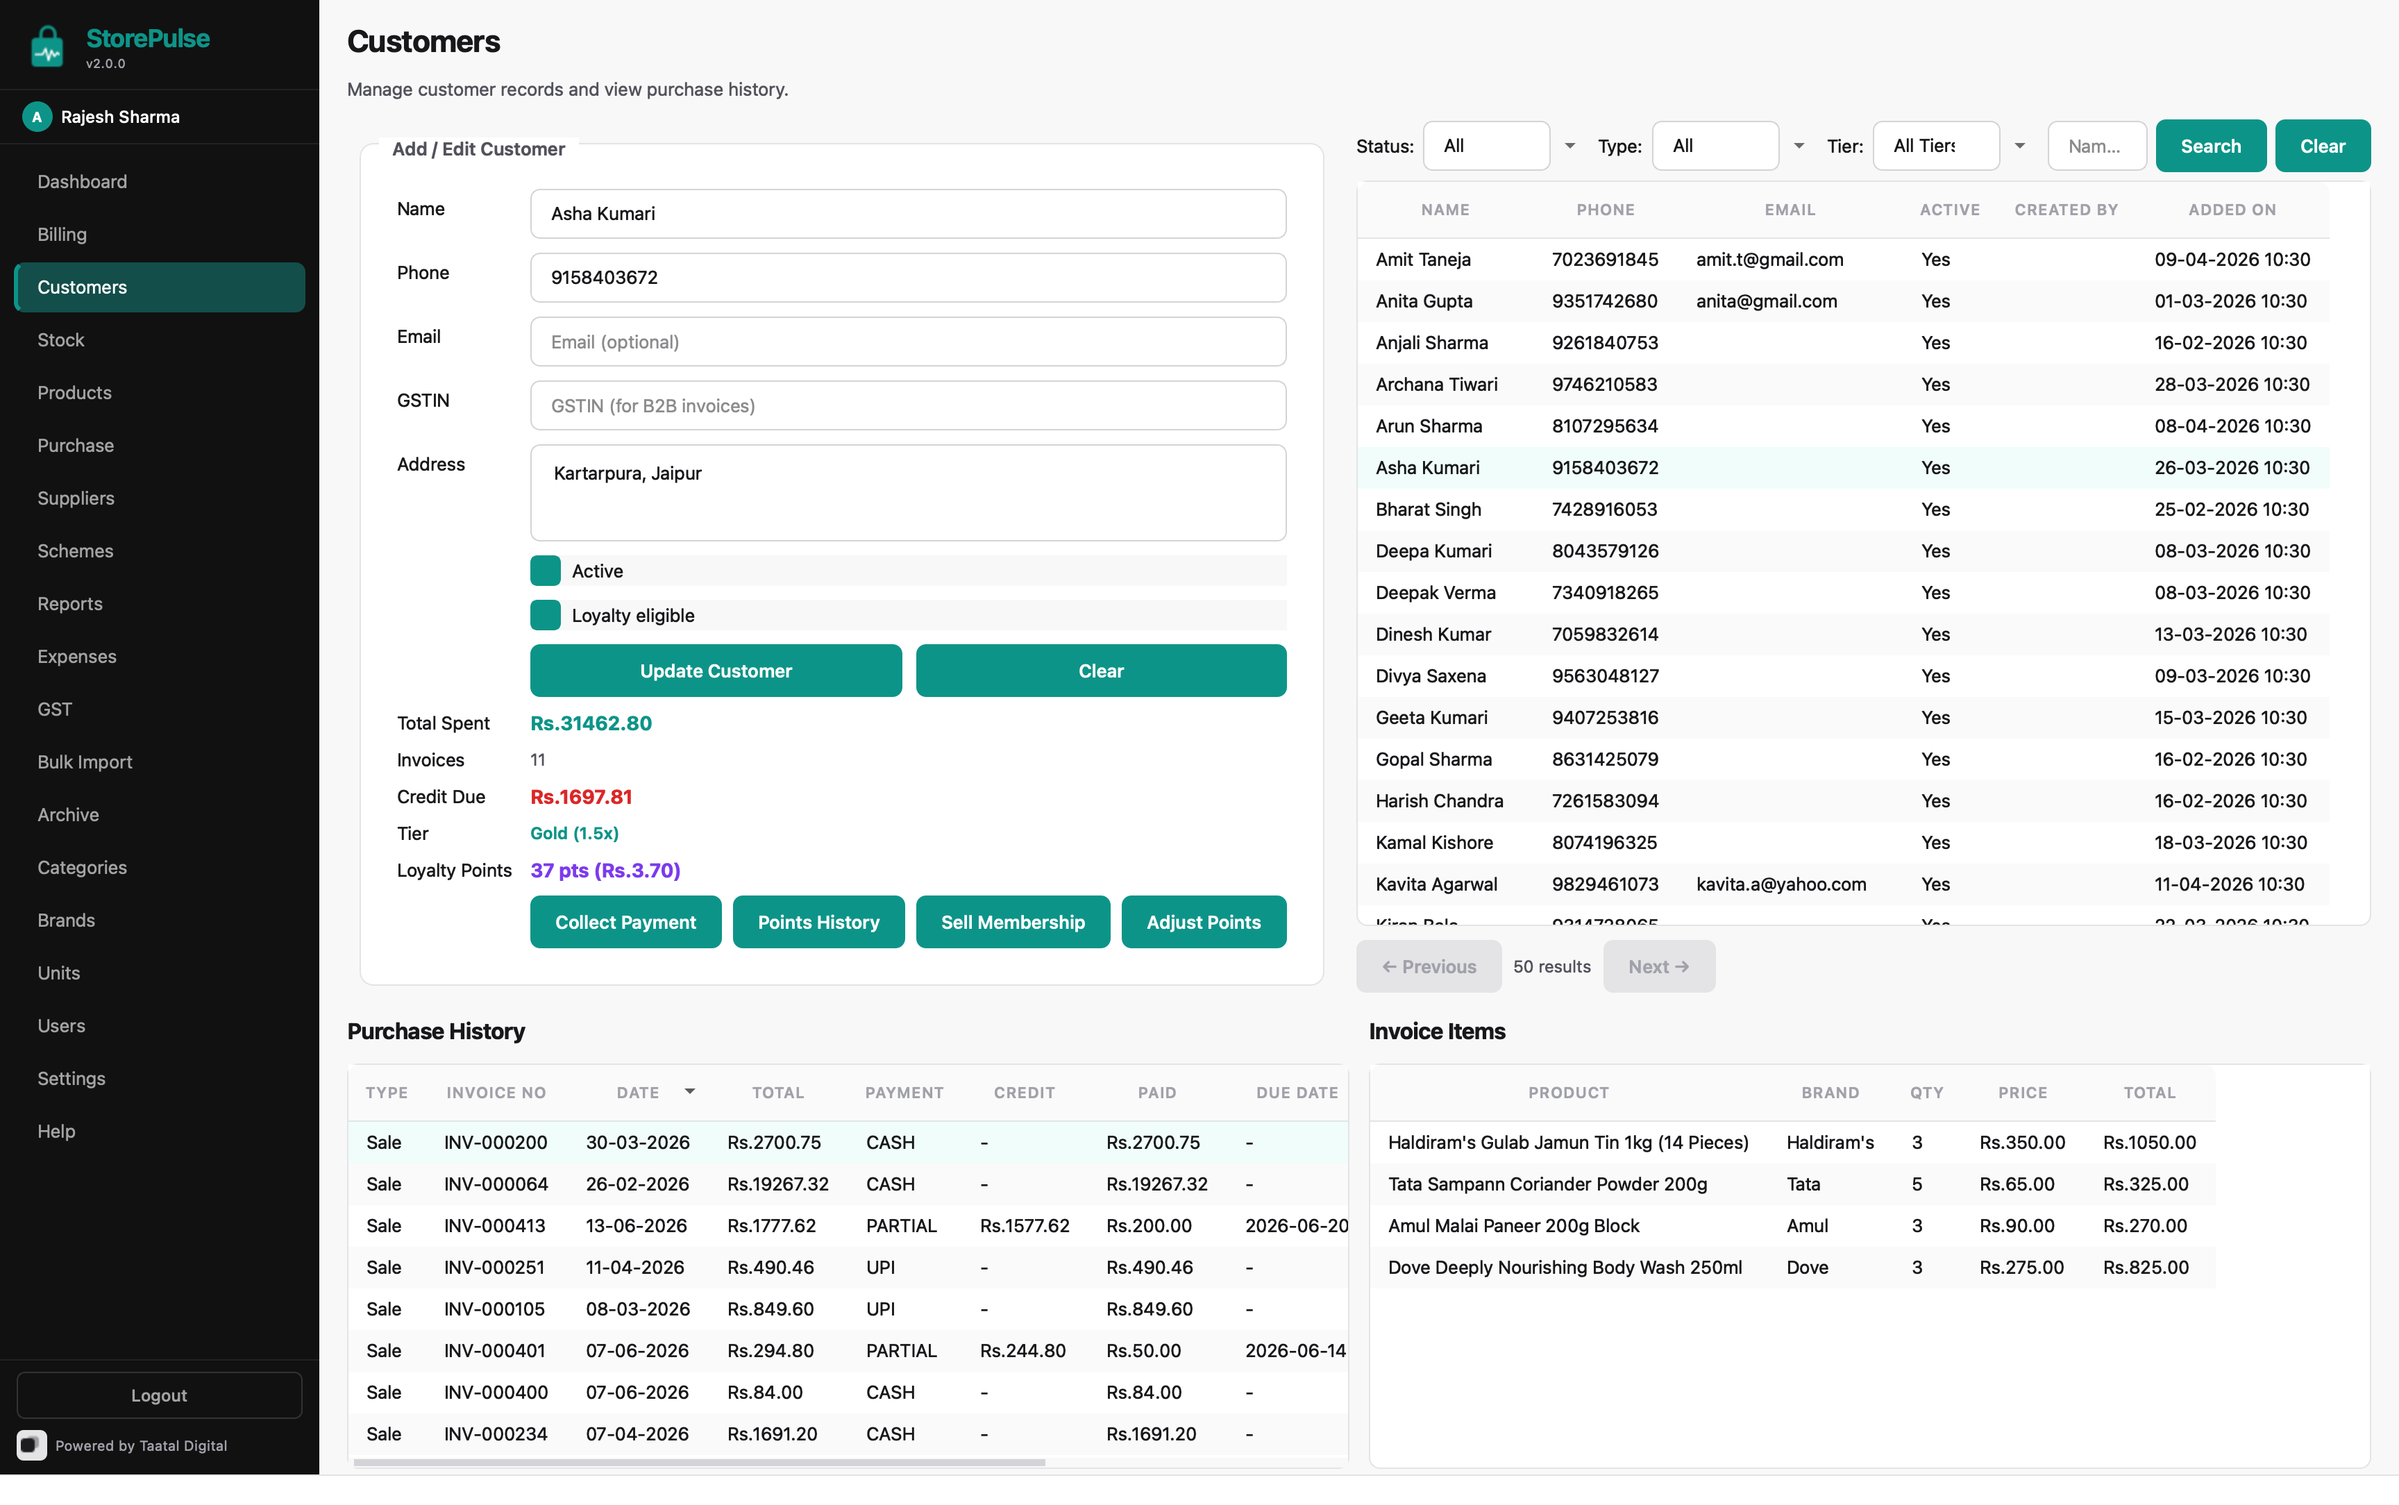This screenshot has width=2399, height=1505.
Task: Click the Purchase History horizontal scrollbar
Action: 700,1462
